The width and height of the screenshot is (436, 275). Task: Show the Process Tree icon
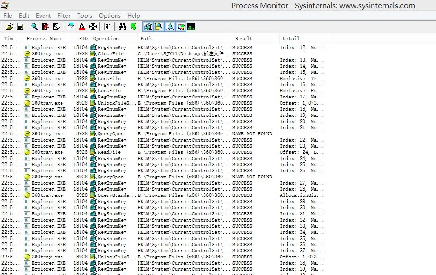pyautogui.click(x=107, y=27)
